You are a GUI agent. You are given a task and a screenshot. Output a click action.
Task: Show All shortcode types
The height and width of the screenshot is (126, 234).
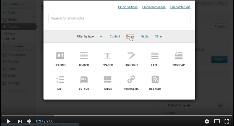coord(102,36)
